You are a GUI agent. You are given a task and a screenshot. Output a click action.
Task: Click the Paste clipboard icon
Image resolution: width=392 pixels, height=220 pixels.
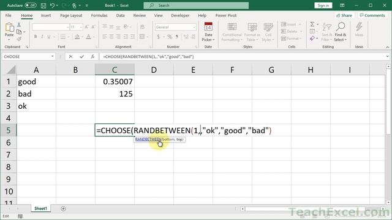[x=9, y=28]
